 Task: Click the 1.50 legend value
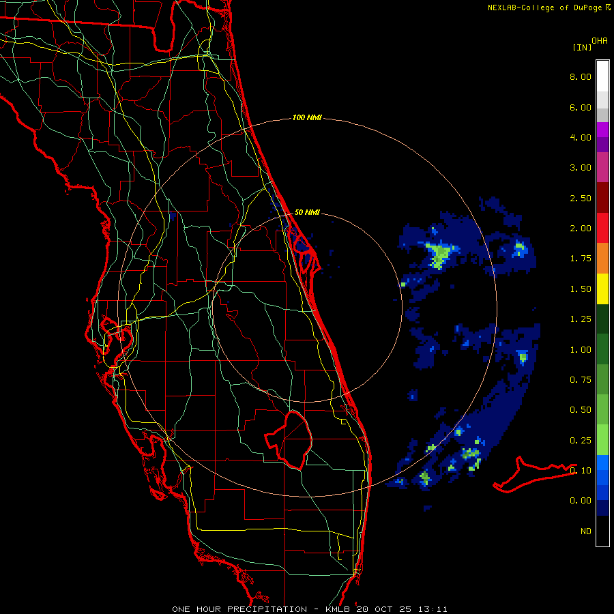click(581, 289)
